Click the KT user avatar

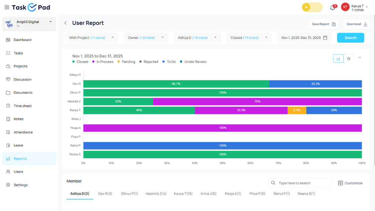345,7
